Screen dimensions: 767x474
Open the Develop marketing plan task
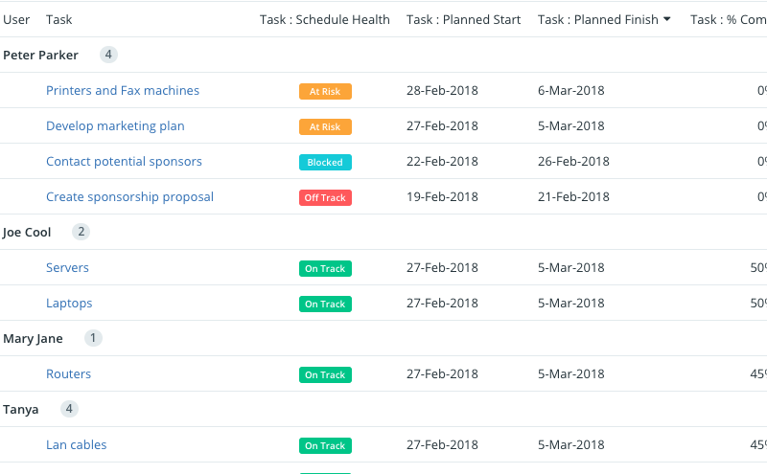(x=115, y=126)
